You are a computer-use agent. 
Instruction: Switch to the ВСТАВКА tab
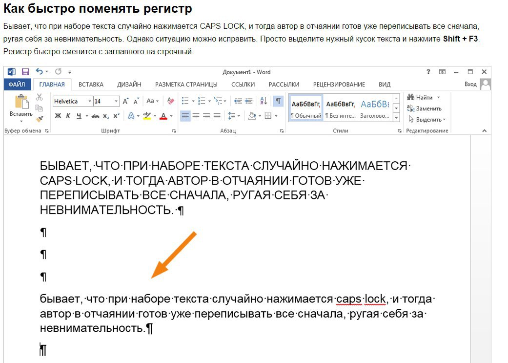coord(91,85)
